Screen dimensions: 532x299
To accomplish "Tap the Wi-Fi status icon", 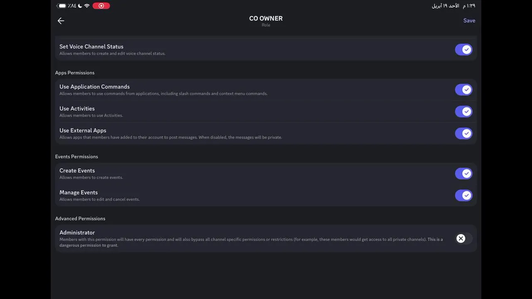I will pyautogui.click(x=87, y=6).
